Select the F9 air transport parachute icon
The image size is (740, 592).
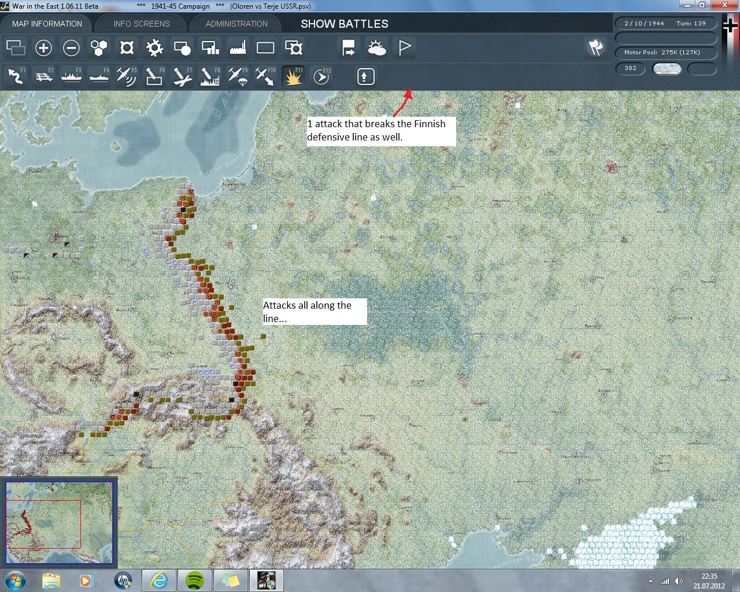click(238, 76)
